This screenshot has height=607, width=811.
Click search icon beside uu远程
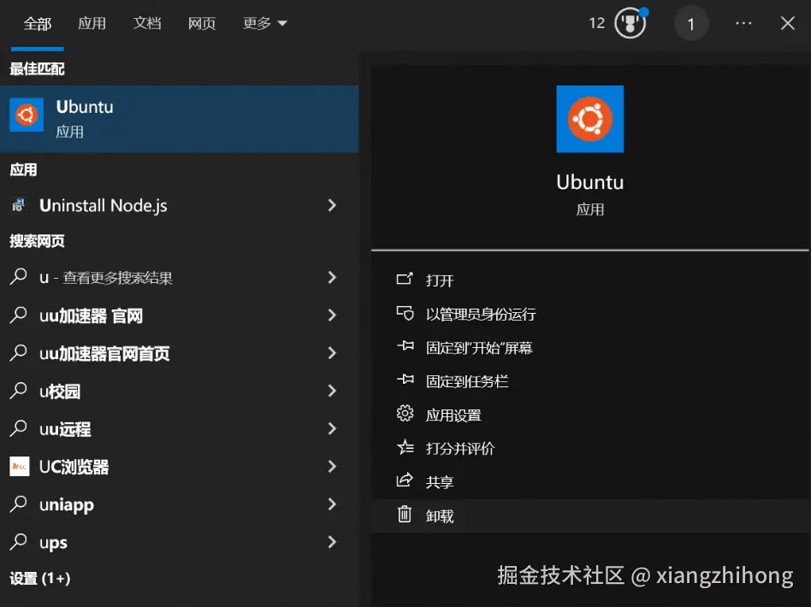(19, 428)
